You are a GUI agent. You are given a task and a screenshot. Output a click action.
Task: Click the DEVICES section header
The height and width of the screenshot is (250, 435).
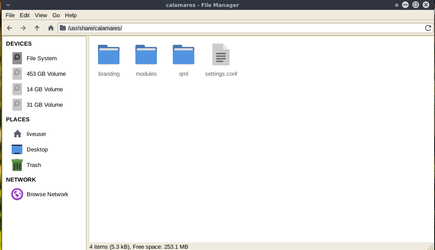tap(19, 43)
